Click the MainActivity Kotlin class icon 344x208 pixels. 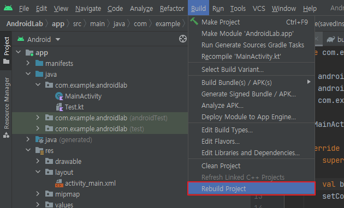click(59, 96)
